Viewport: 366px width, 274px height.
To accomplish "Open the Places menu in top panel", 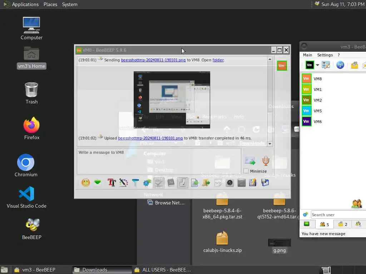I will 50,4.
